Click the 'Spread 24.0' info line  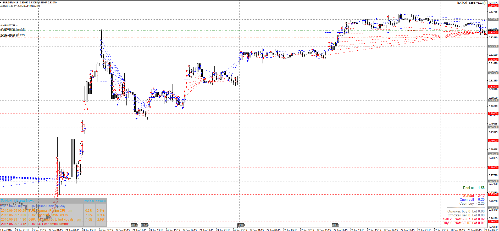pos(474,196)
